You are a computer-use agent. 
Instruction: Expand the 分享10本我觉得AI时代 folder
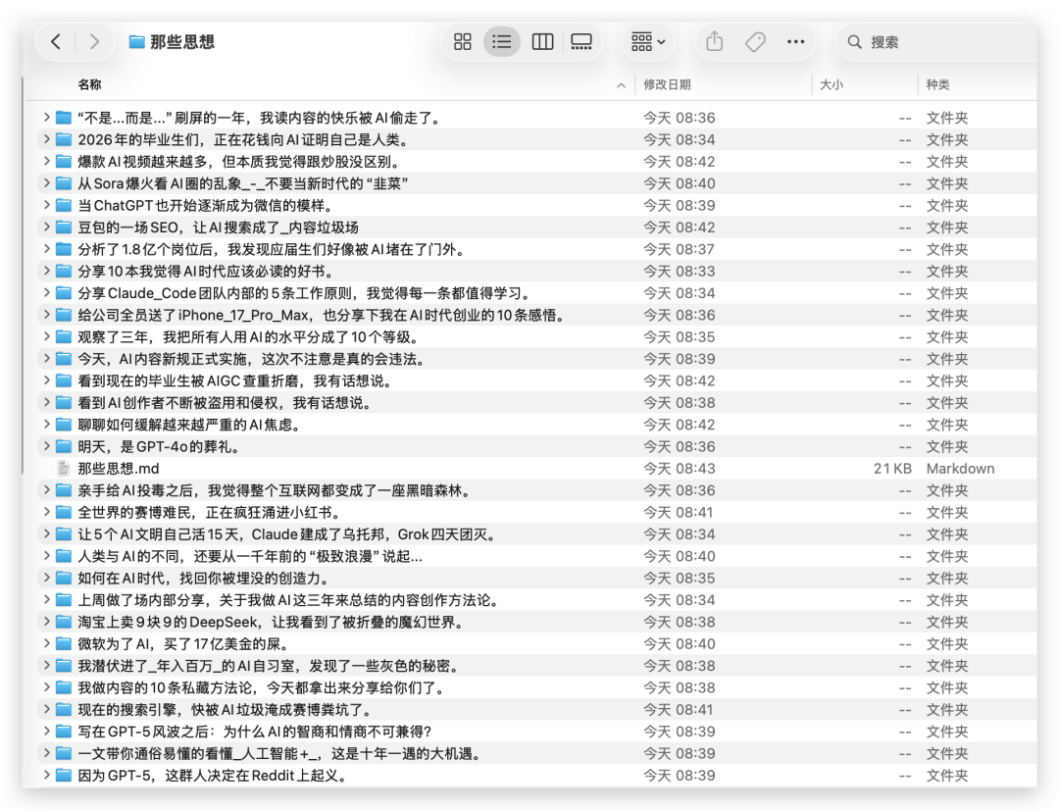click(47, 271)
